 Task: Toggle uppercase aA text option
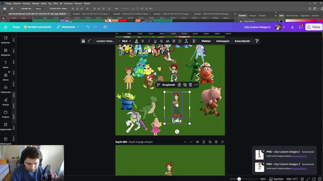[x=168, y=41]
